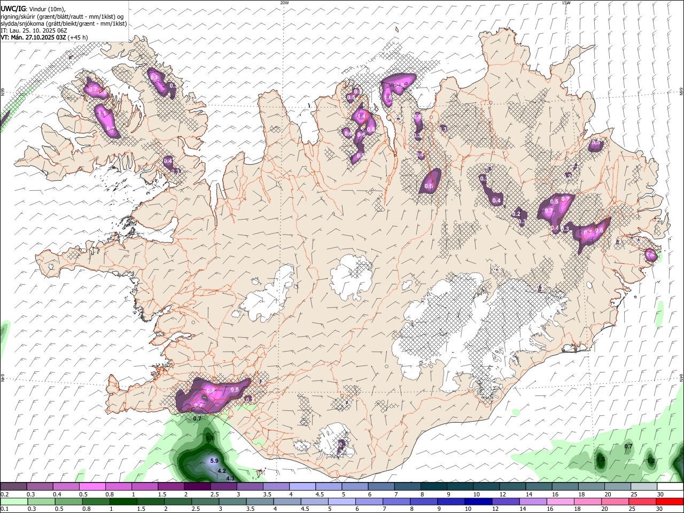This screenshot has width=684, height=513.
Task: Click the '0.2' label on top scale
Action: pos(5,494)
